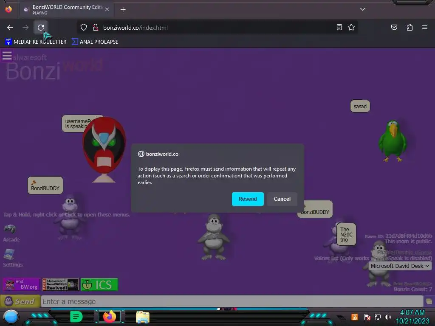Image resolution: width=435 pixels, height=326 pixels.
Task: Open the Extensions puzzle icon
Action: click(x=410, y=27)
